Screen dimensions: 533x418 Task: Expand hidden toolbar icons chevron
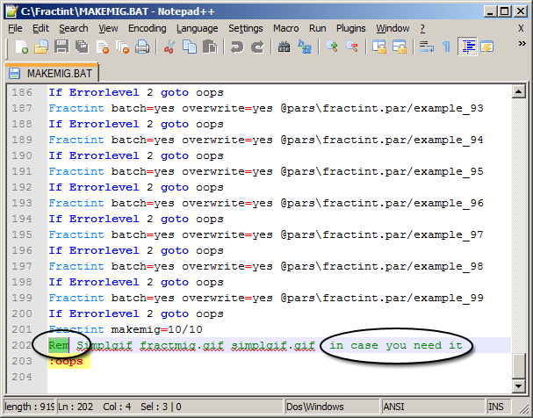click(x=522, y=44)
